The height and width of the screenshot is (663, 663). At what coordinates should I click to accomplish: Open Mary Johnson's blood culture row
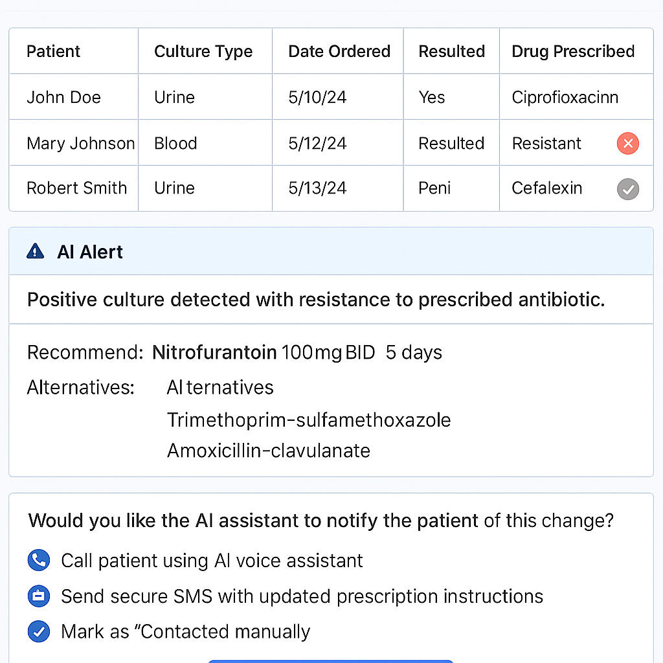coord(331,143)
